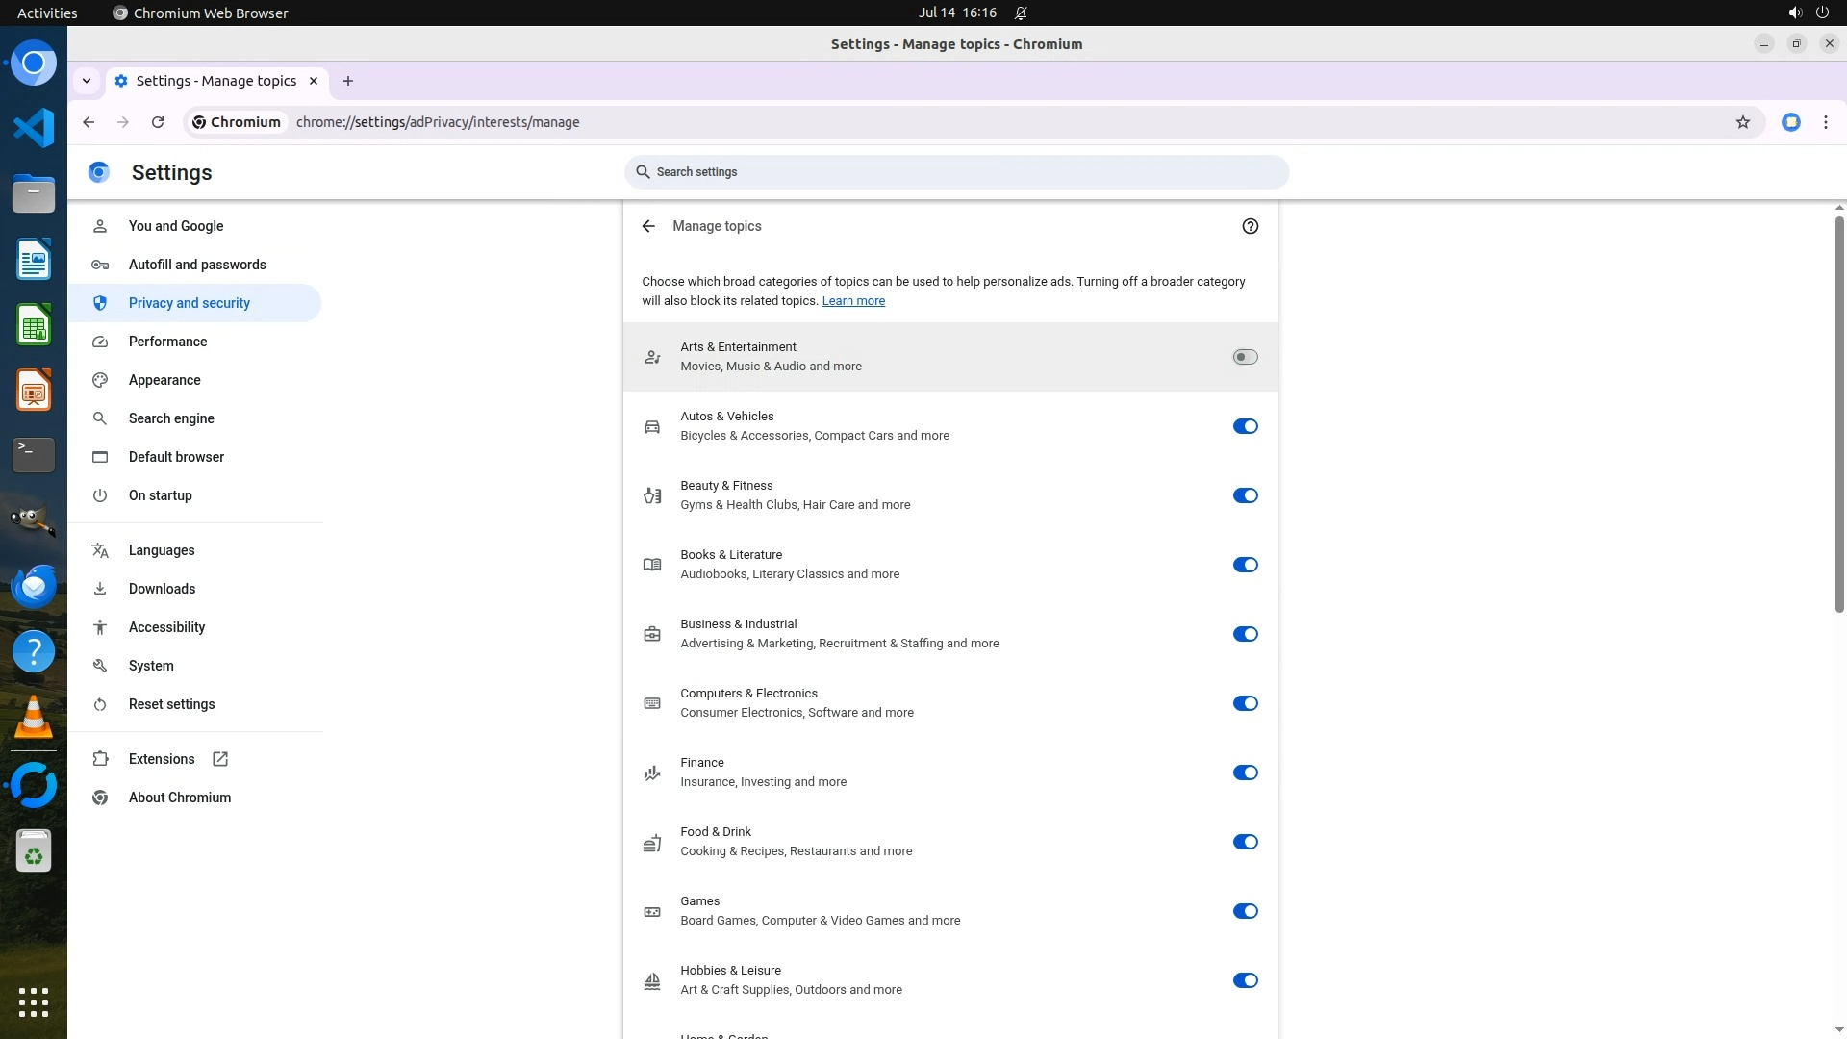Bookmark this page with the star icon
The width and height of the screenshot is (1847, 1039).
(1742, 122)
